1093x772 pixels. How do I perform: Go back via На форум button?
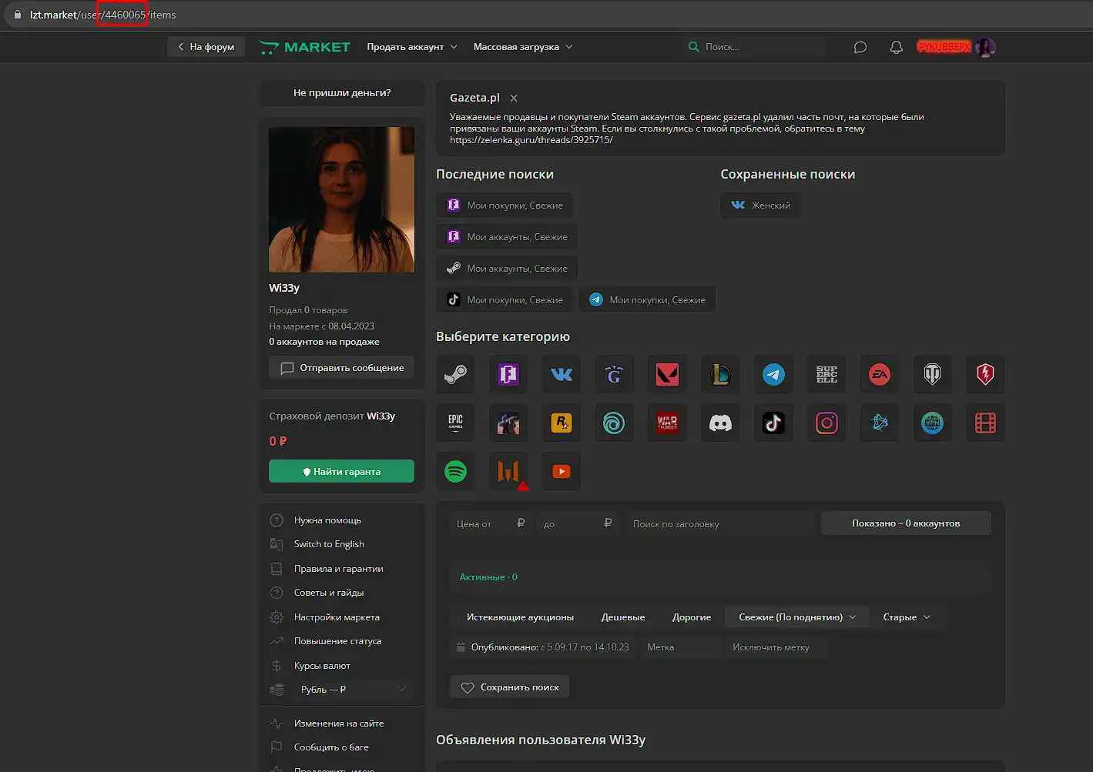(x=206, y=47)
